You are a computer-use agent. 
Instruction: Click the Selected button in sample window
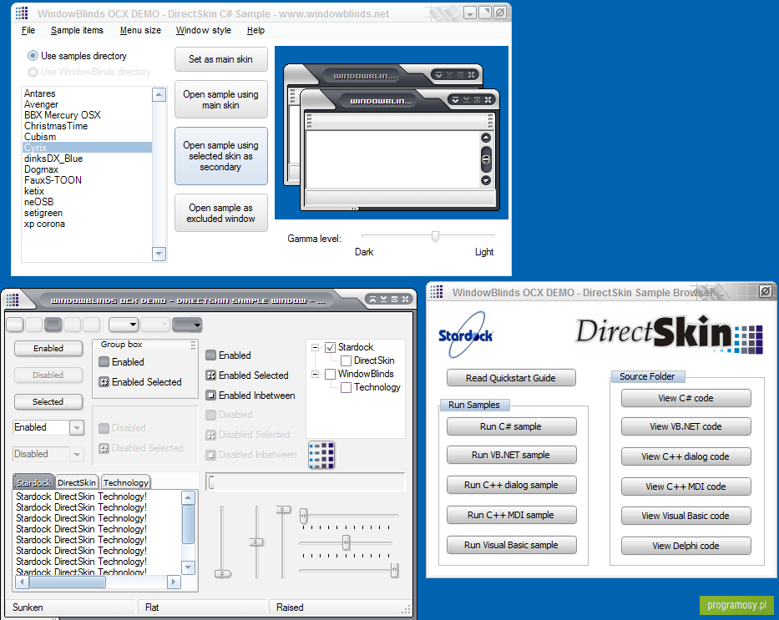coord(48,401)
